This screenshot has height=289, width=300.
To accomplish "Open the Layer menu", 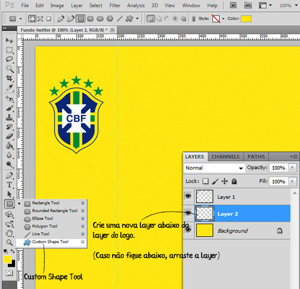I will 77,5.
